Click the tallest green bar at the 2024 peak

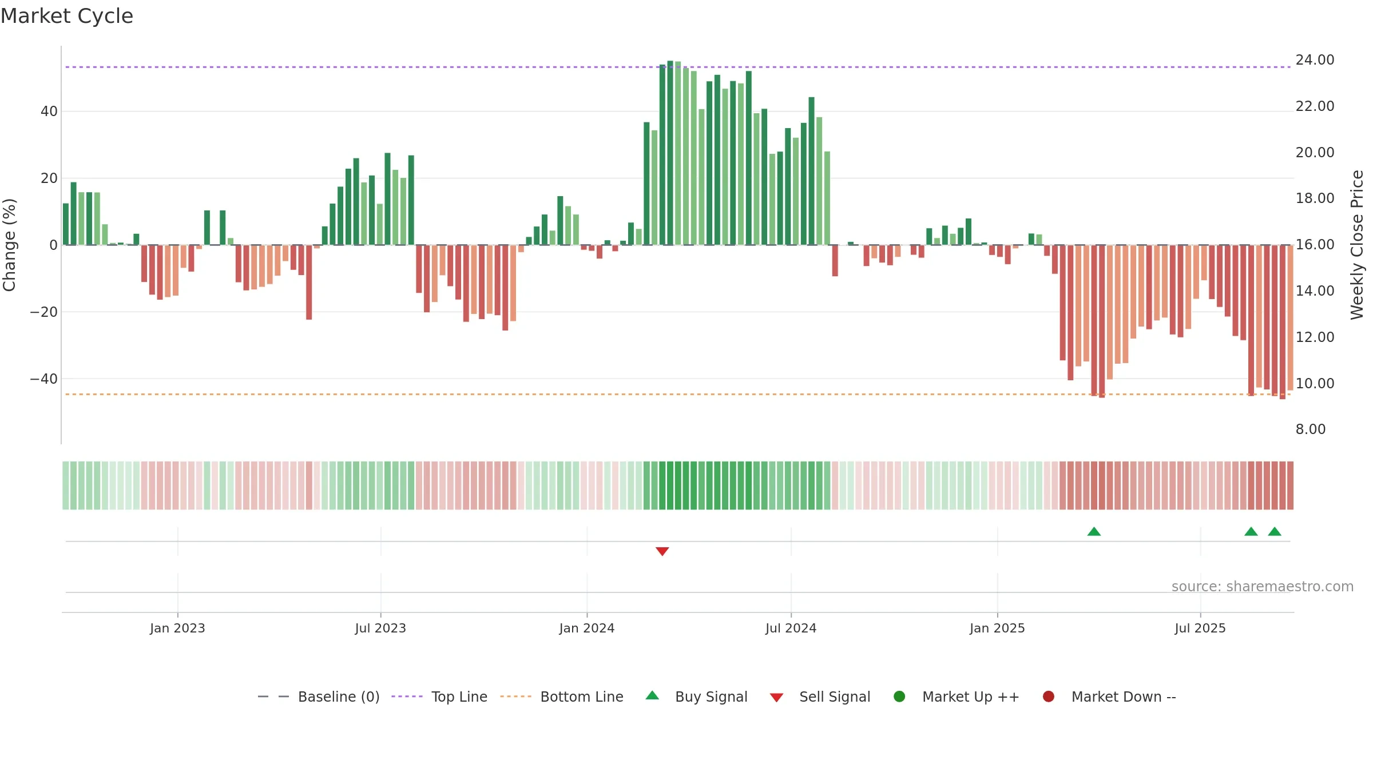click(x=670, y=153)
